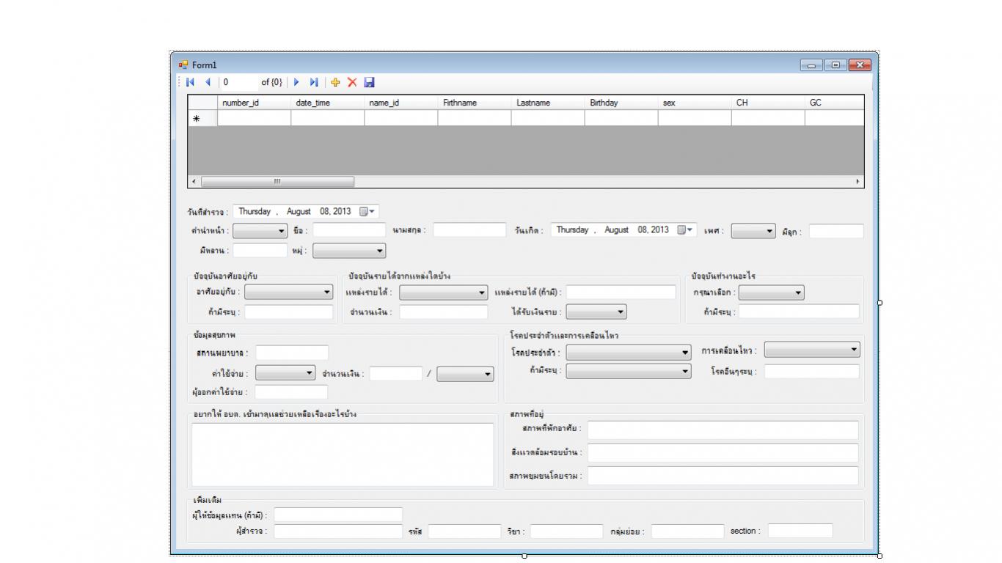This screenshot has width=1002, height=563.
Task: Expand the อาศัยอยู่กับ dropdown
Action: pyautogui.click(x=289, y=292)
